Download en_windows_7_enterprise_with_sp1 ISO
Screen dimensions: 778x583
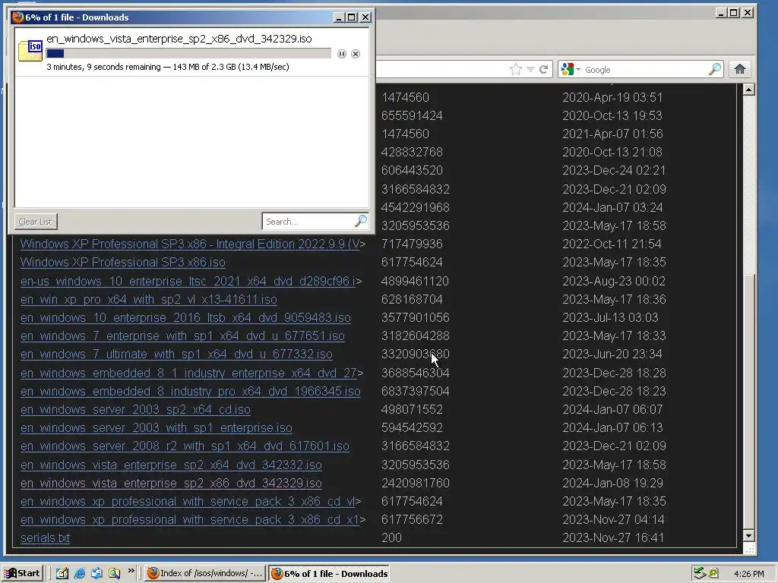182,336
